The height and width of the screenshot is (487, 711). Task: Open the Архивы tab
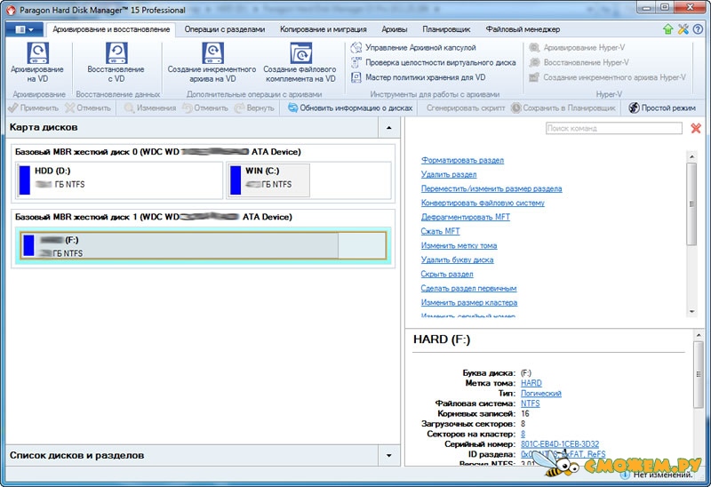click(x=395, y=29)
